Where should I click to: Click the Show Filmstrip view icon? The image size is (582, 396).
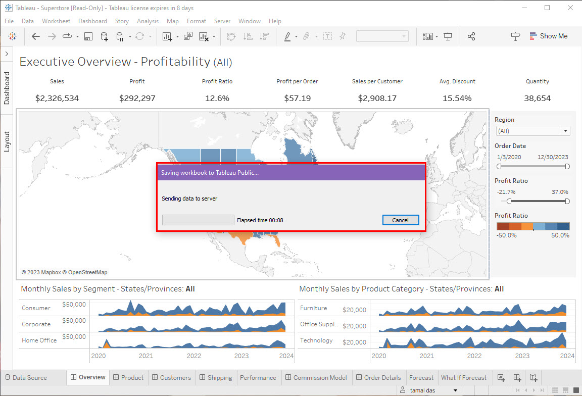[x=566, y=390]
